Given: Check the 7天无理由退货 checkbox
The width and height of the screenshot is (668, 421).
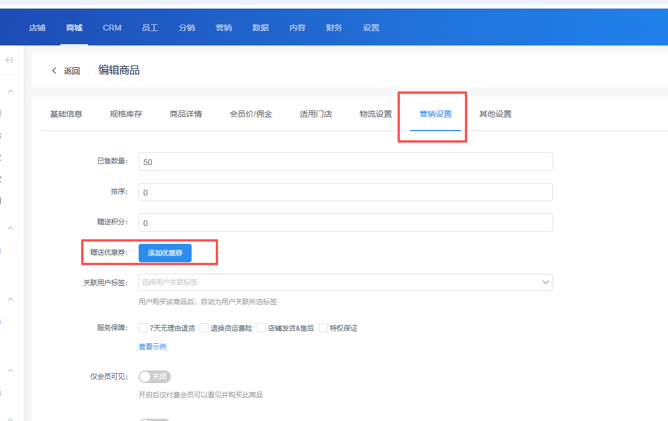Looking at the screenshot, I should coord(143,328).
